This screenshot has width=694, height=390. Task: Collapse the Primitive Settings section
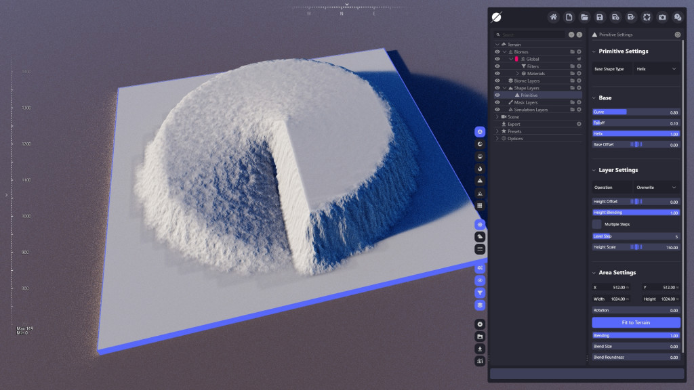click(x=594, y=51)
